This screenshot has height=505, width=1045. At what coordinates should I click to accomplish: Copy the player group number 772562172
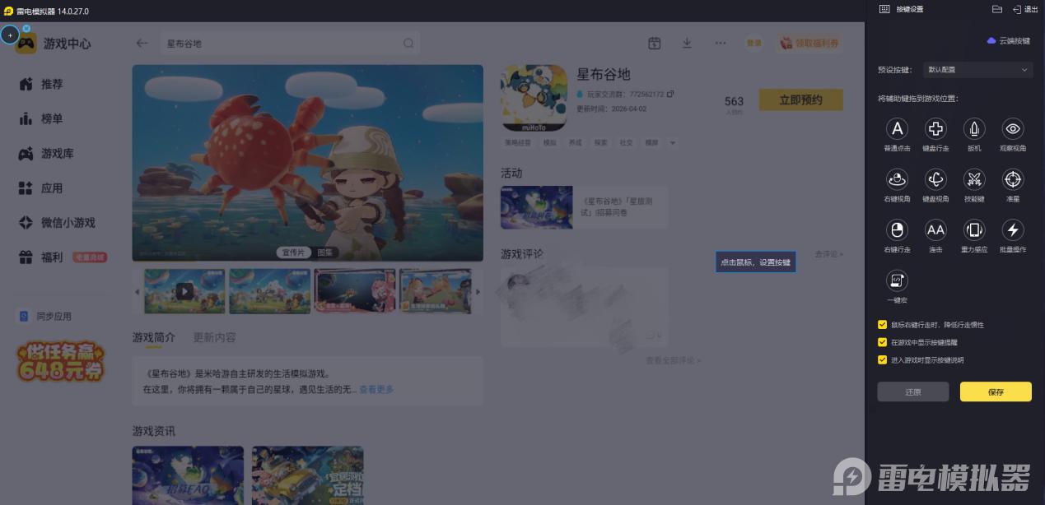(x=671, y=95)
